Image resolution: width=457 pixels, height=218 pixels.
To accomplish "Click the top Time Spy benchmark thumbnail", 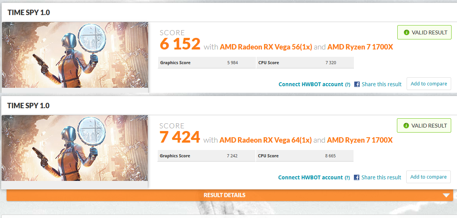I will tap(75, 55).
